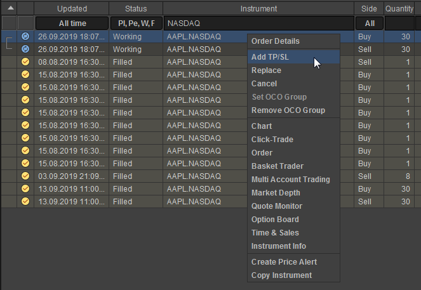Image resolution: width=421 pixels, height=290 pixels.
Task: Click the NASDAQ instrument filter field
Action: click(x=258, y=23)
